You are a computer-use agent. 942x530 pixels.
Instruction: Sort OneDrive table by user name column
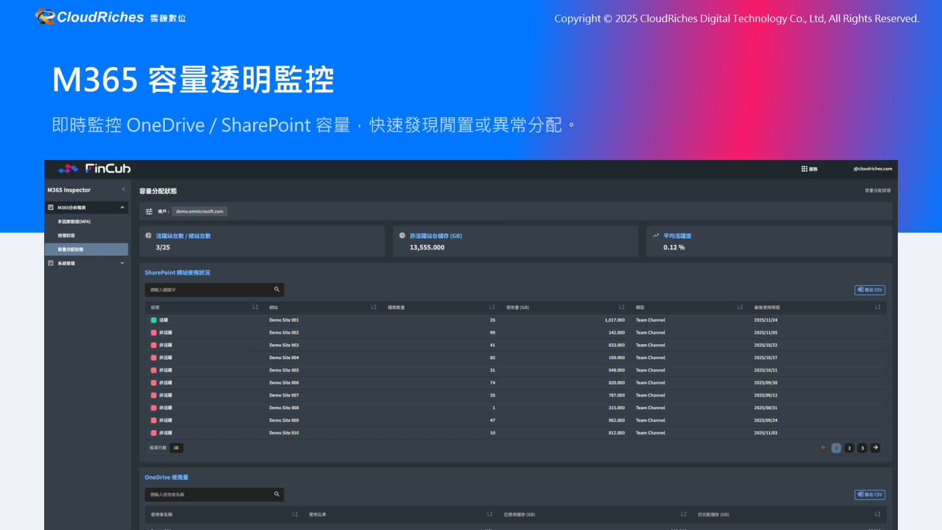(294, 515)
